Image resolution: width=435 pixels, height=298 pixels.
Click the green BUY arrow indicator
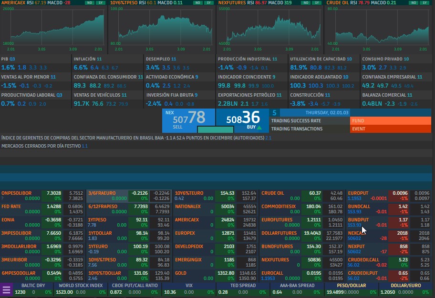click(x=259, y=128)
